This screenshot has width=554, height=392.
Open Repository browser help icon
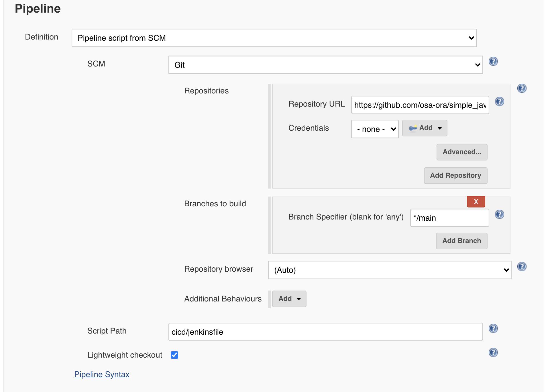point(522,266)
